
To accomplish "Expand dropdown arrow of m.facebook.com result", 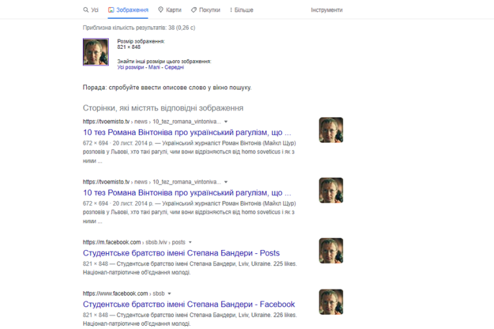I will tap(190, 242).
